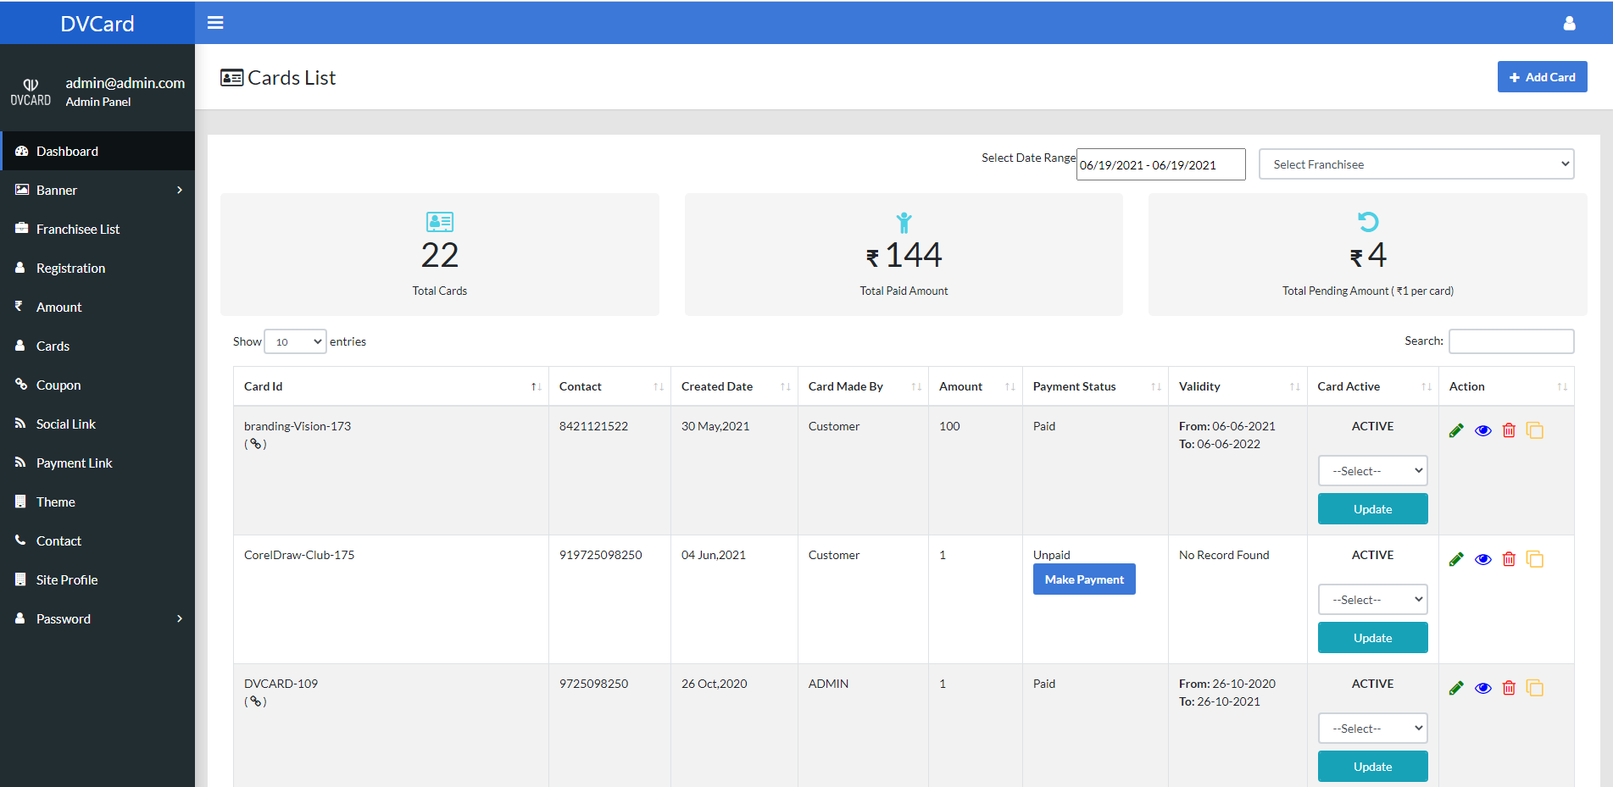Click link icon under DVCARD-109
Screen dimensions: 1613x787
click(255, 701)
